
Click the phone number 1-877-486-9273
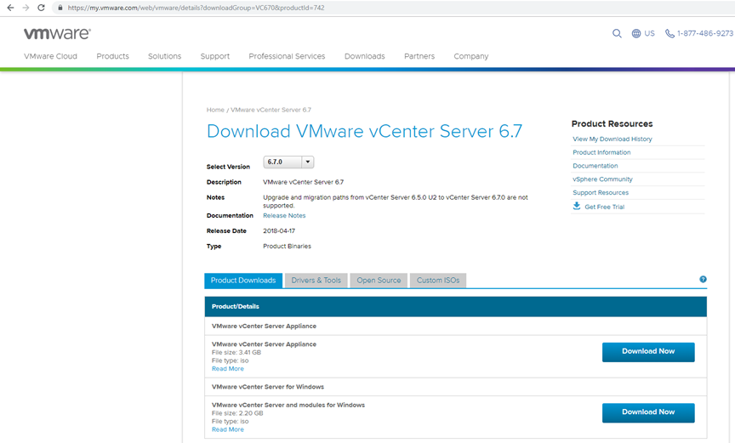click(x=705, y=33)
